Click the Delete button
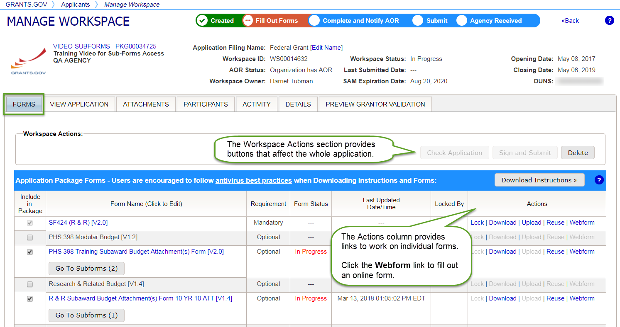Image resolution: width=620 pixels, height=327 pixels. [x=578, y=153]
